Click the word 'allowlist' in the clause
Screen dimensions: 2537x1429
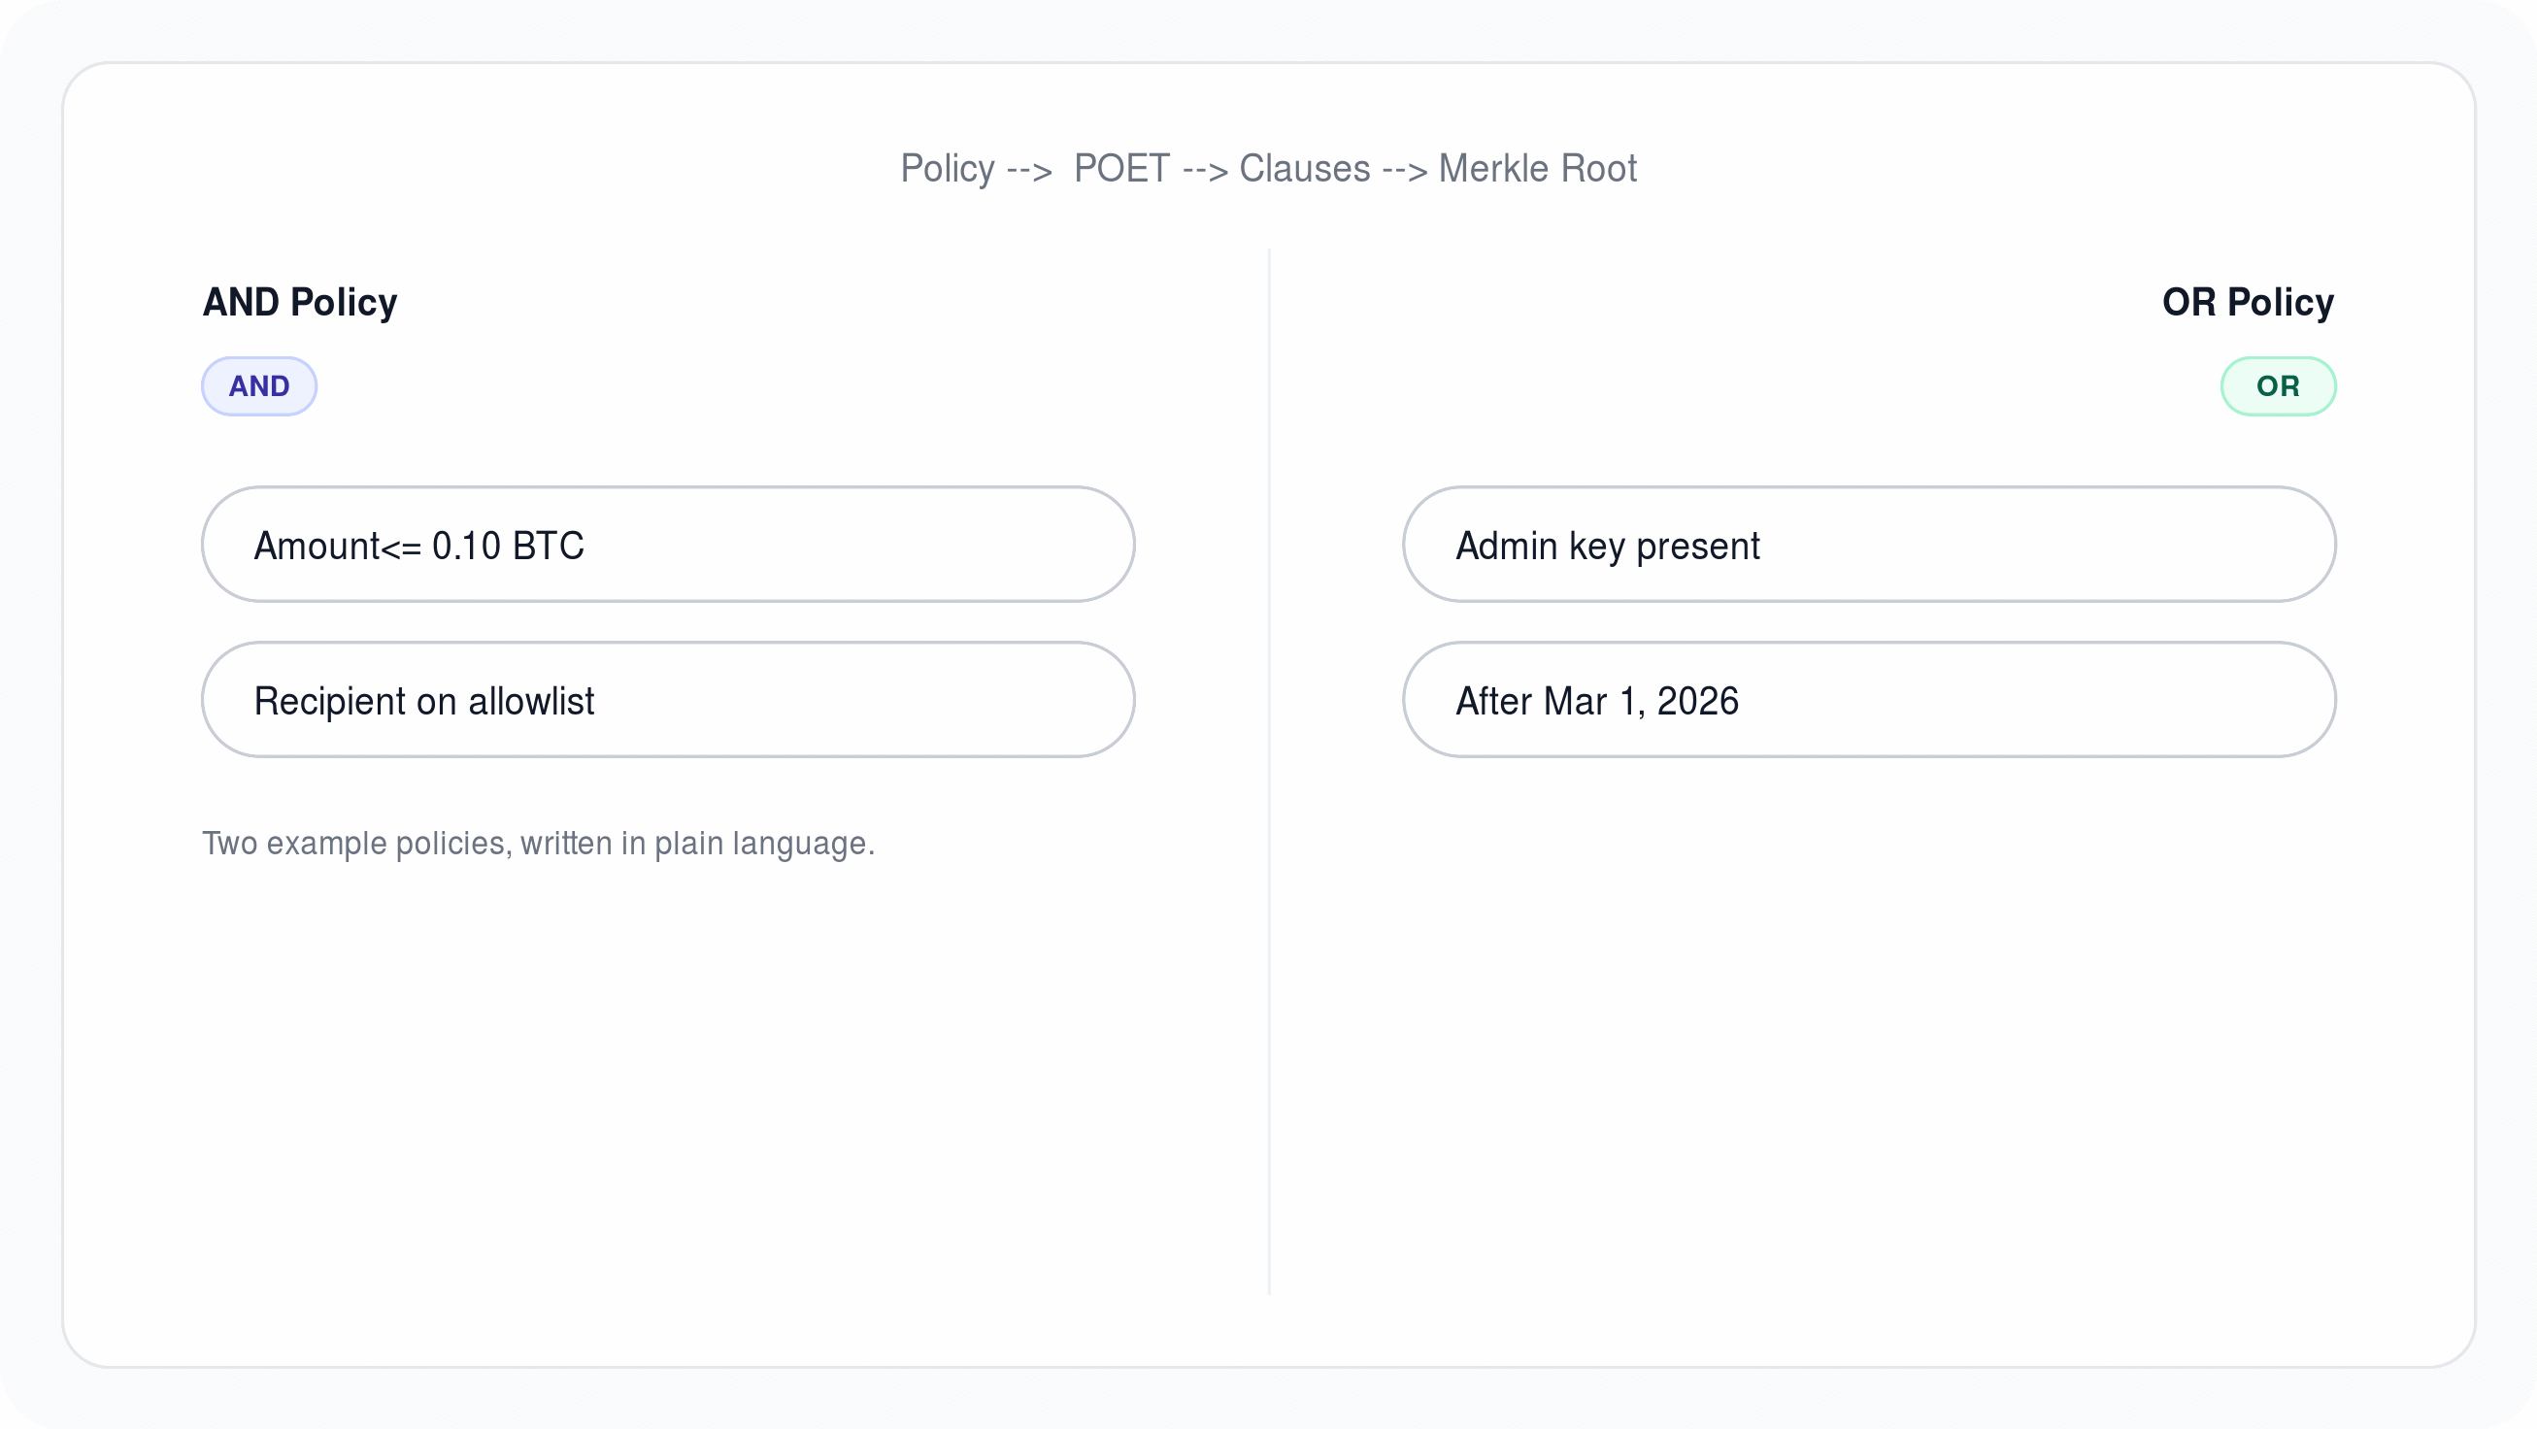pyautogui.click(x=531, y=701)
